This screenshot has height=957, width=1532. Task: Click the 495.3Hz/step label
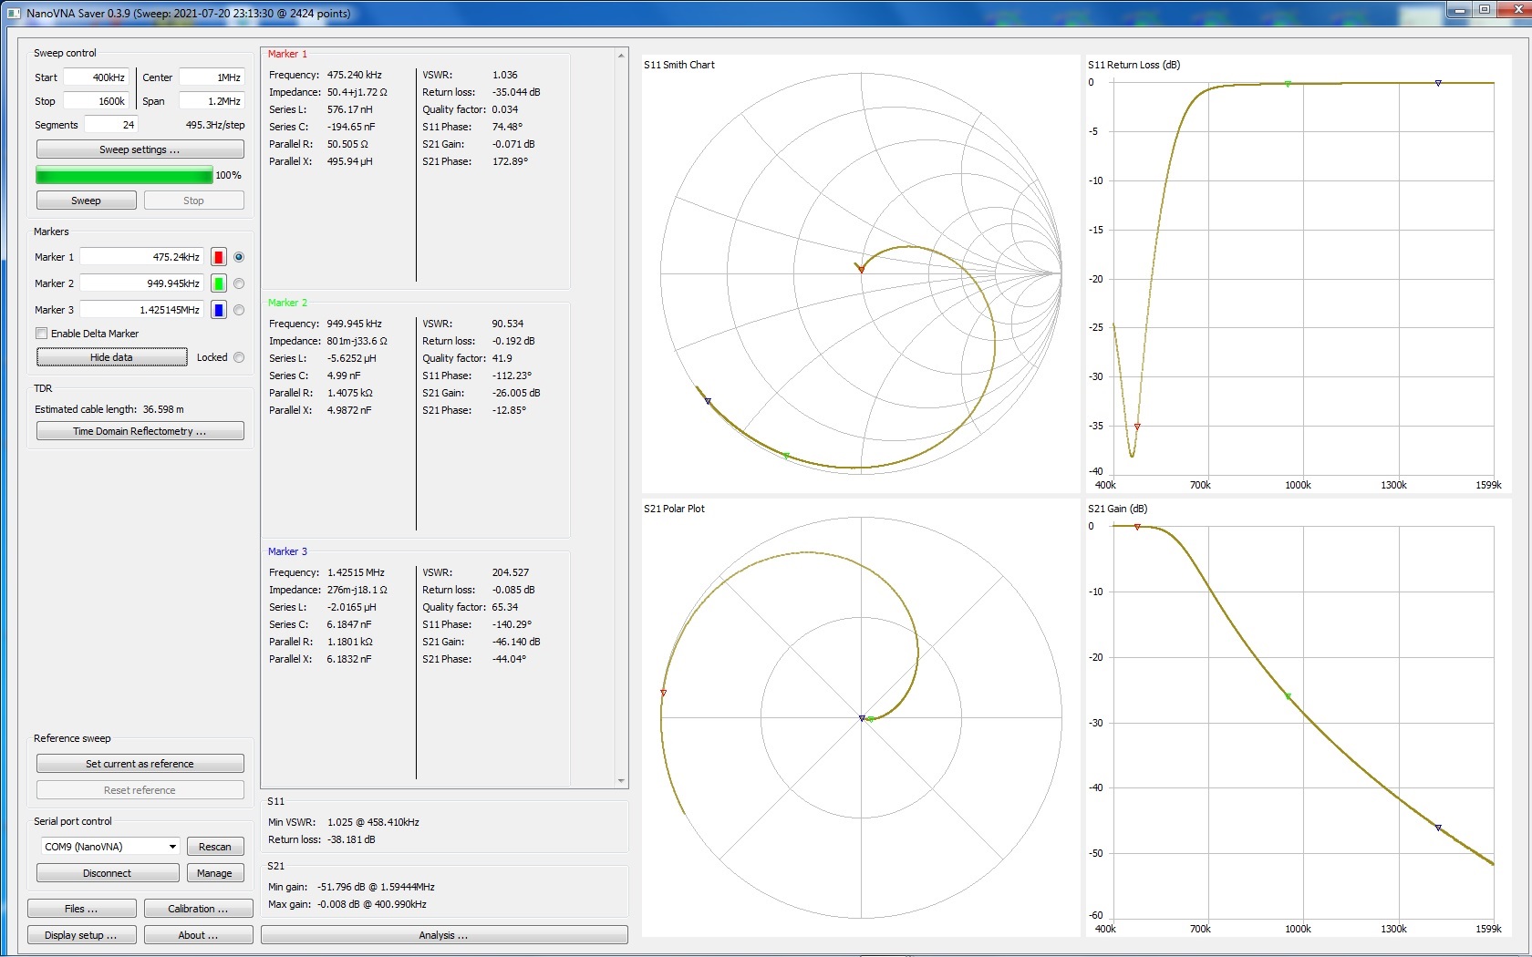pyautogui.click(x=215, y=125)
